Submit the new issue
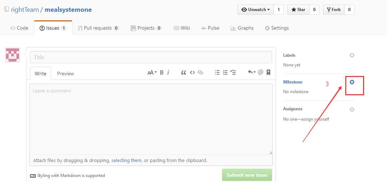 tap(247, 175)
